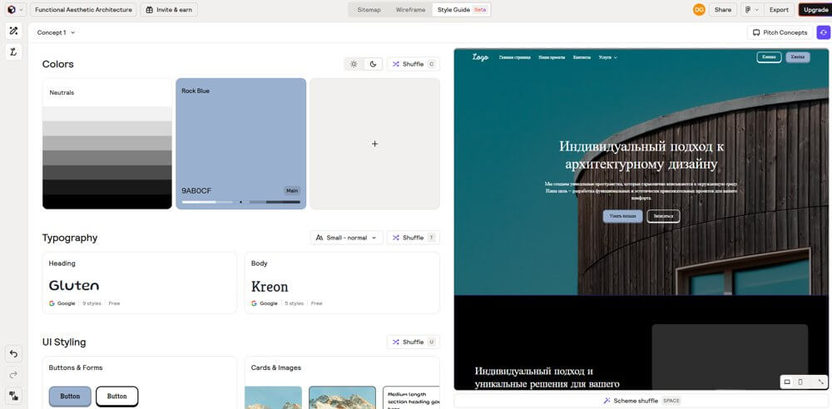Click the UI Styling Shuffle crossed-arrows icon
The width and height of the screenshot is (832, 409).
tap(396, 342)
